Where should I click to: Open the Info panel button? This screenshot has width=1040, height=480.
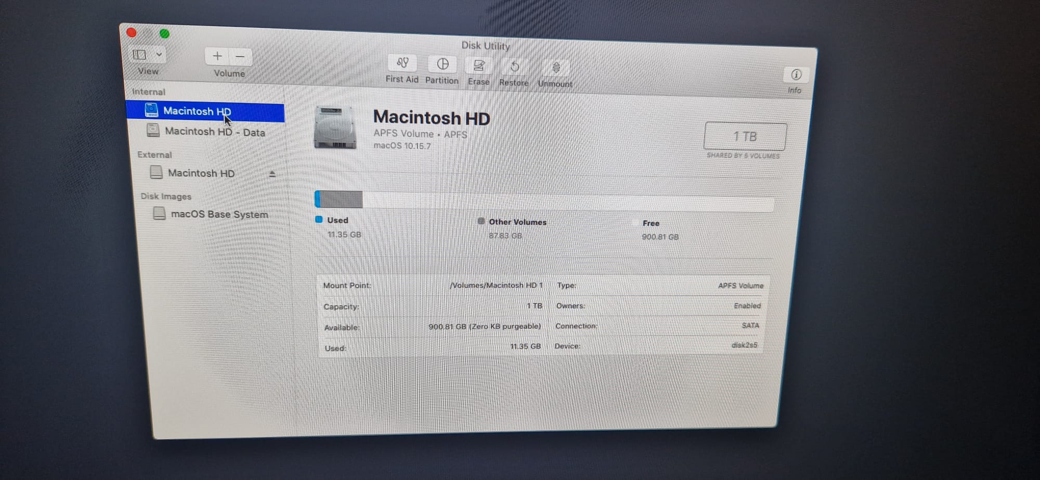[x=796, y=75]
